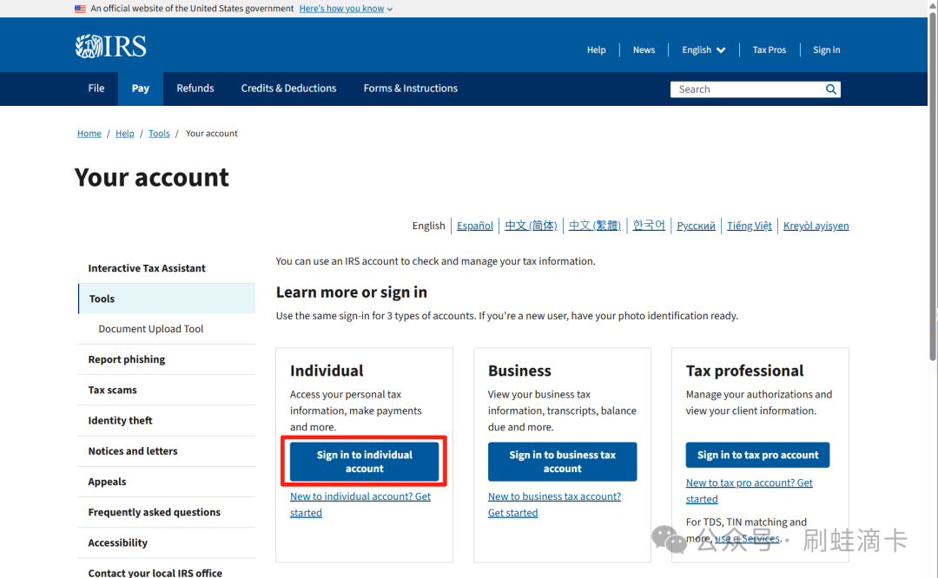The height and width of the screenshot is (578, 938).
Task: Click the "Tax professional" card heading
Action: (745, 371)
